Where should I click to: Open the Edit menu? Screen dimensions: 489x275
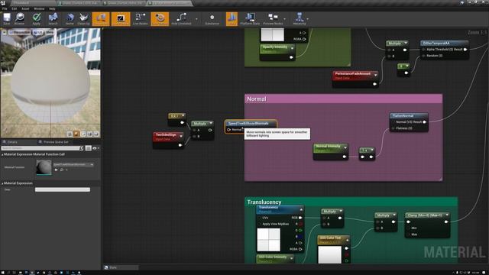pyautogui.click(x=15, y=8)
